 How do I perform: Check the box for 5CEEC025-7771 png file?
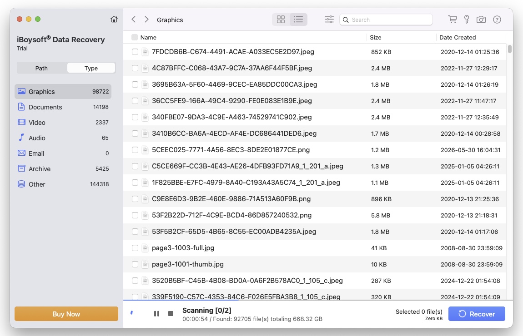point(135,150)
